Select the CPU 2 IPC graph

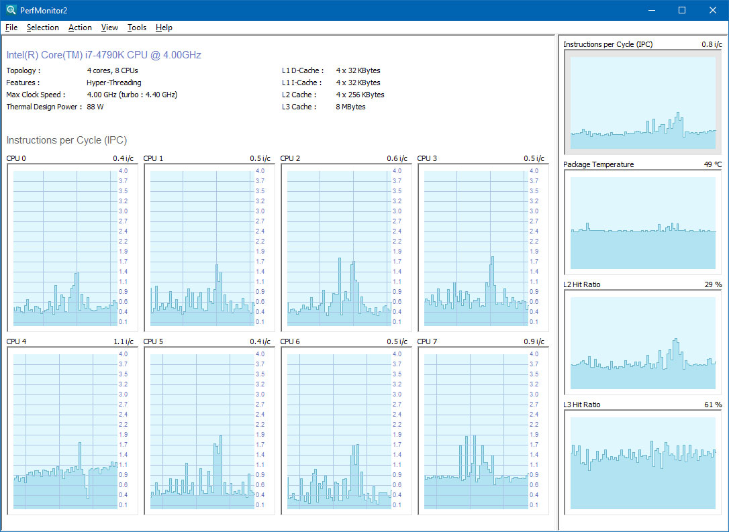pos(340,248)
